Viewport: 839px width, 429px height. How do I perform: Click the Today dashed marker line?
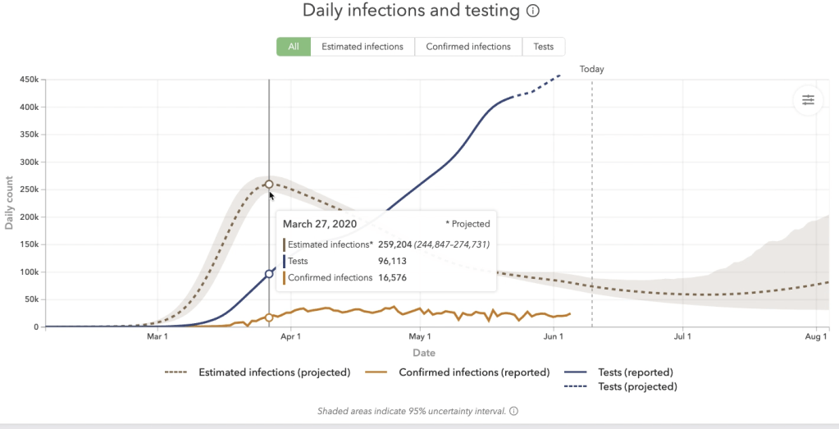click(x=592, y=205)
